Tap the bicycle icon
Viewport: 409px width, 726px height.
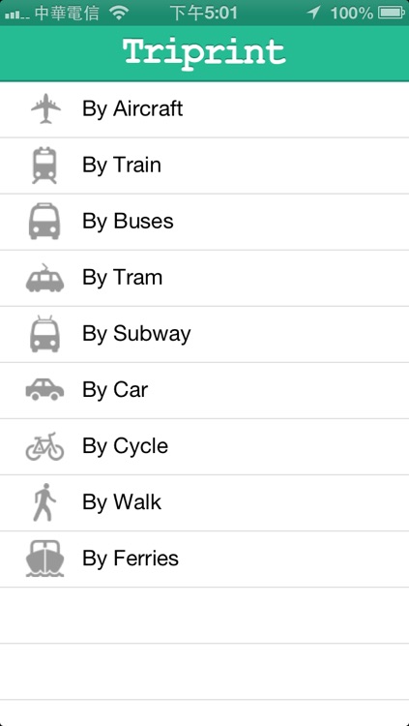click(x=44, y=446)
